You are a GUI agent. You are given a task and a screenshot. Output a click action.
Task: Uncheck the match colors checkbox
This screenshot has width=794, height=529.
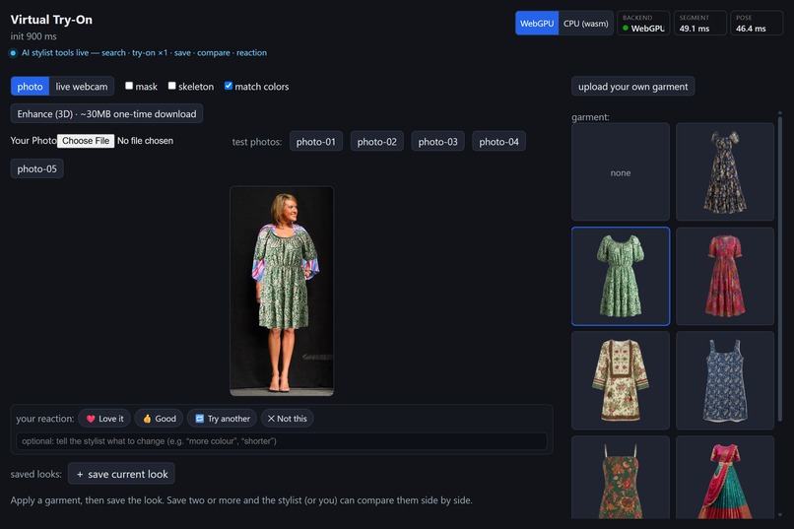[x=229, y=86]
